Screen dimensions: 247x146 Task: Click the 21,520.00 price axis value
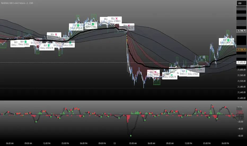coord(241,81)
